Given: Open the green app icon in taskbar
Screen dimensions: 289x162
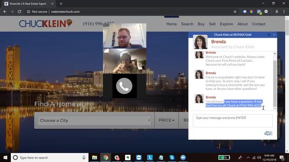Looking at the screenshot, I should point(128,157).
